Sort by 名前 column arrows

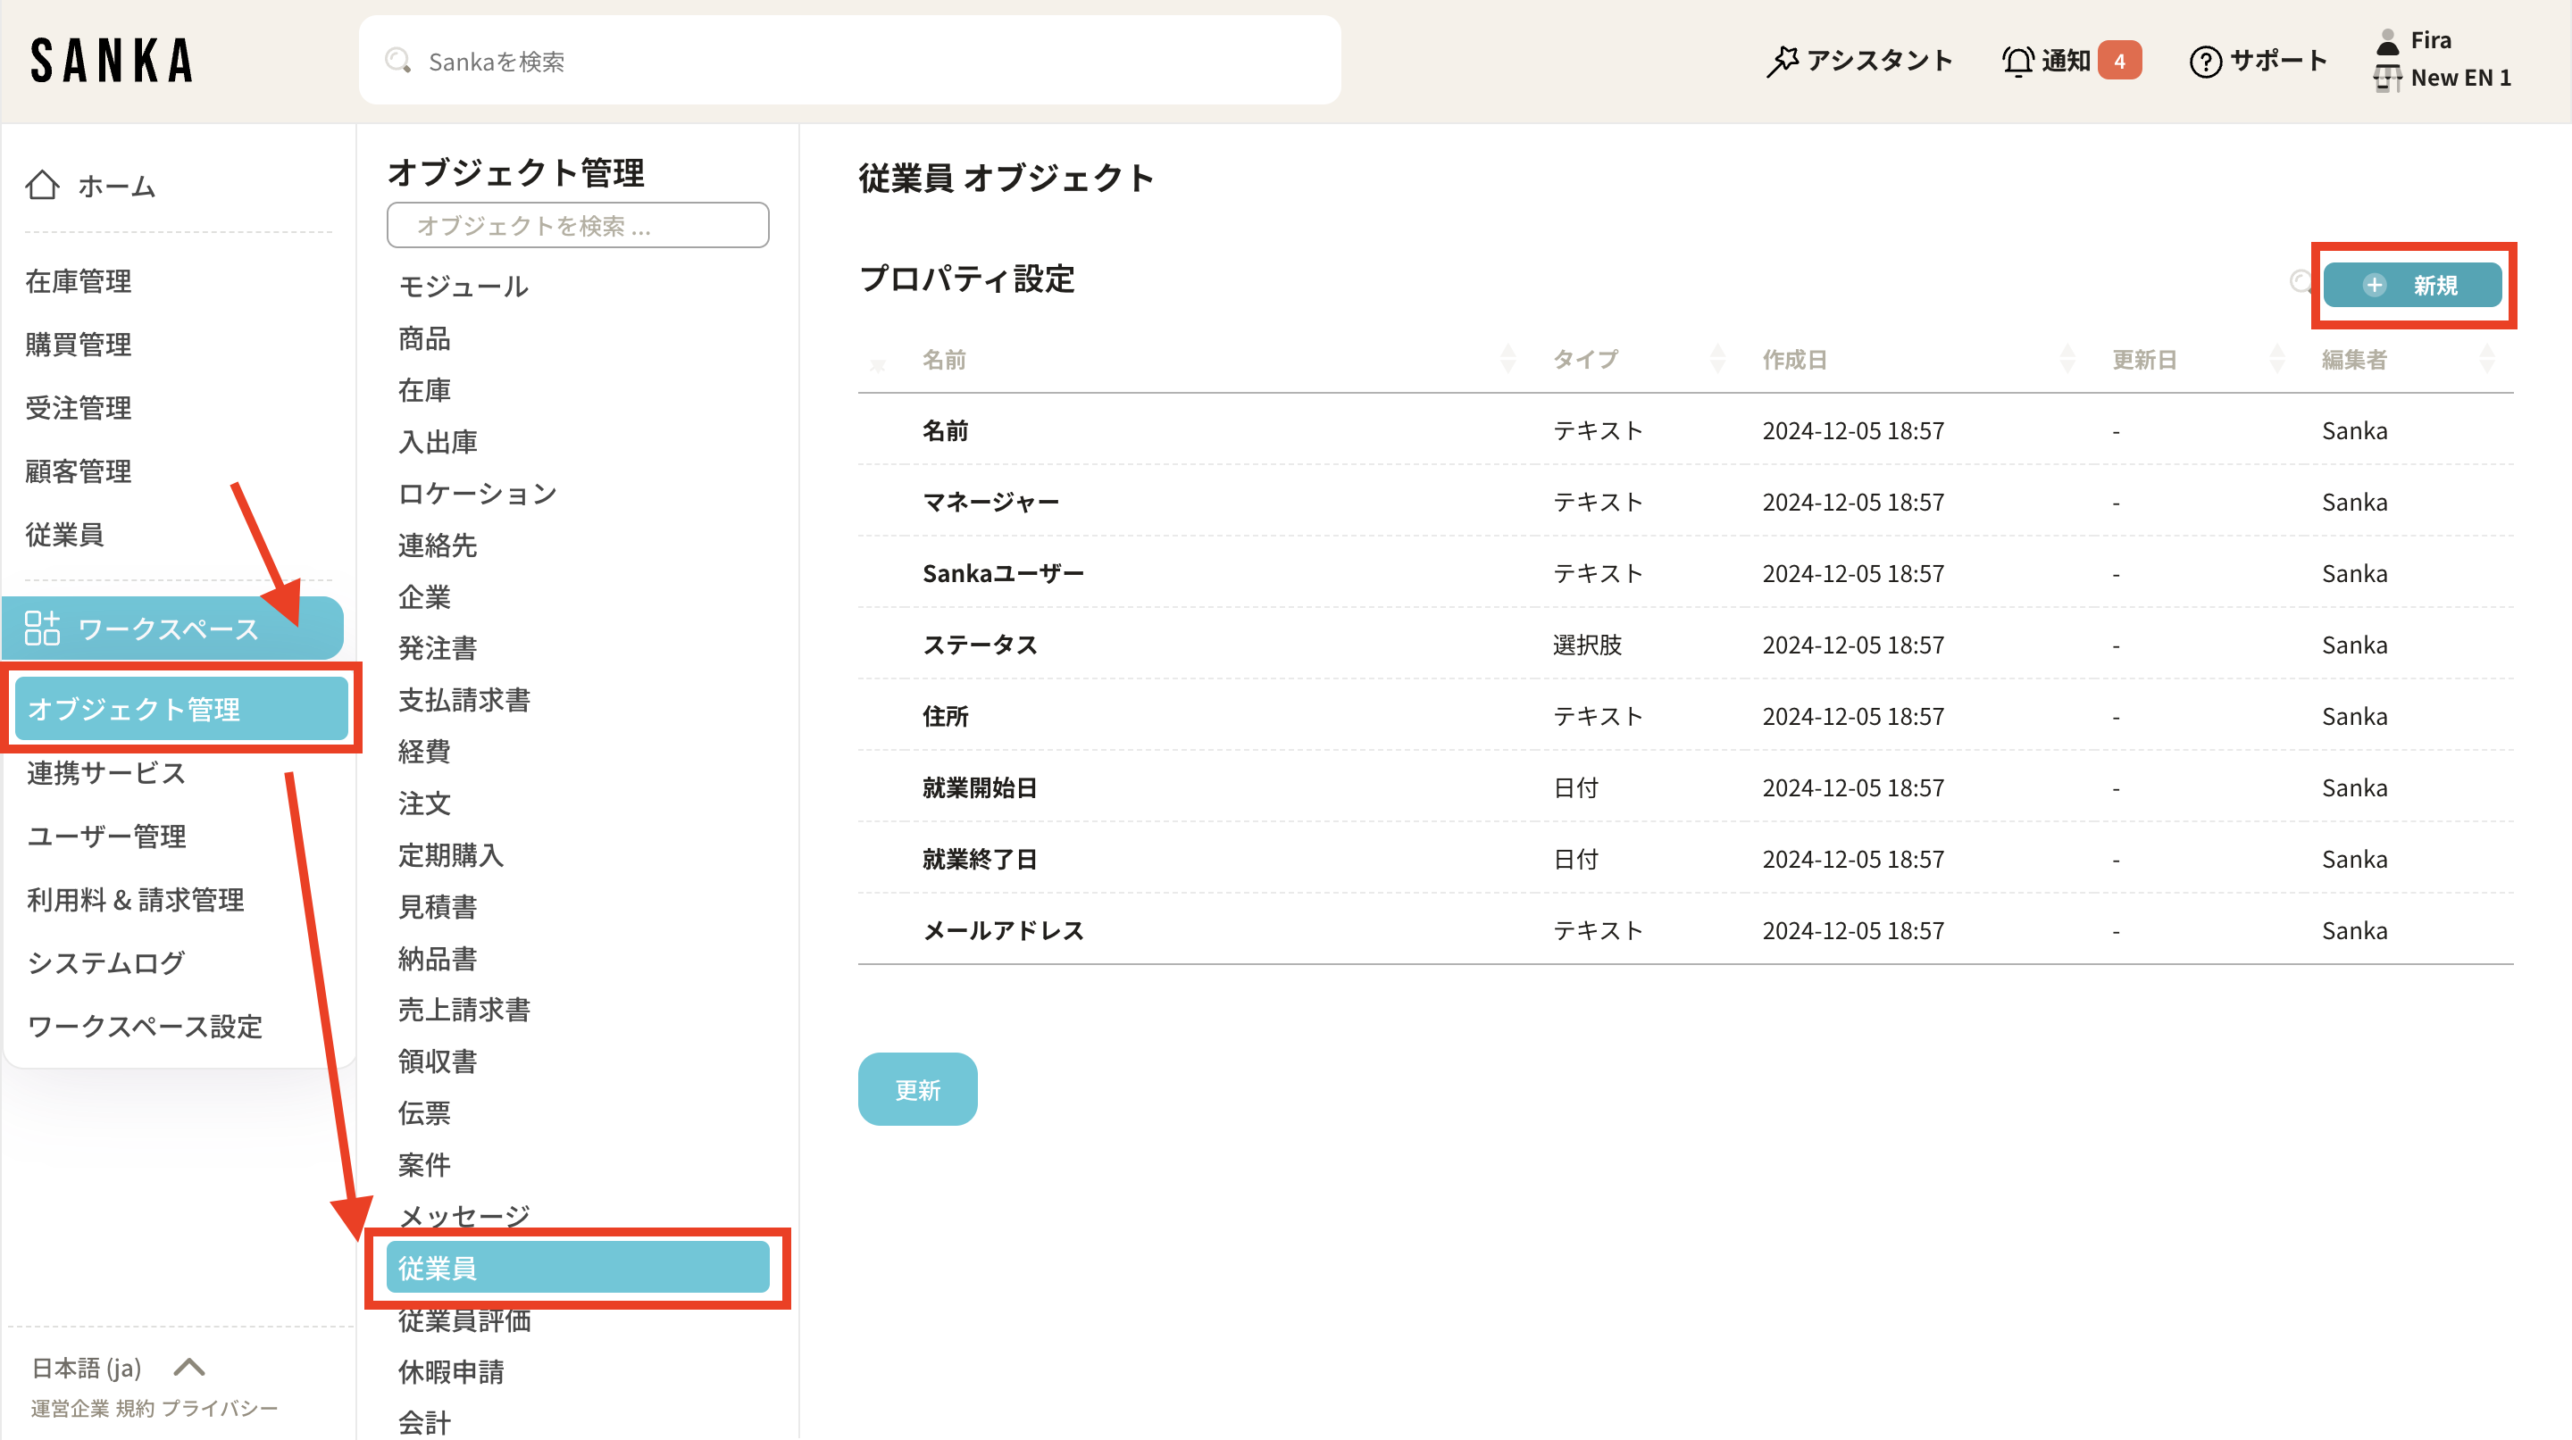pyautogui.click(x=1507, y=359)
